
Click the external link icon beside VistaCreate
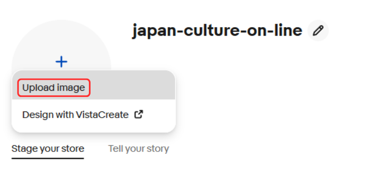(139, 114)
